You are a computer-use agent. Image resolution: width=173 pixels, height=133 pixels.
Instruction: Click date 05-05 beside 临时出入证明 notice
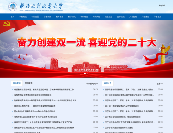[160, 106]
